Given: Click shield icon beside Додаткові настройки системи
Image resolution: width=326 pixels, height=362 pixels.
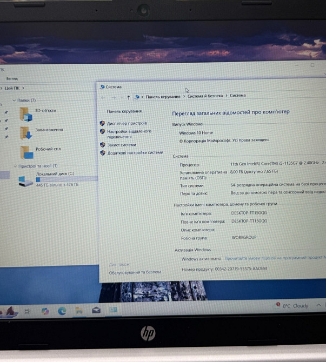Looking at the screenshot, I should pos(103,153).
